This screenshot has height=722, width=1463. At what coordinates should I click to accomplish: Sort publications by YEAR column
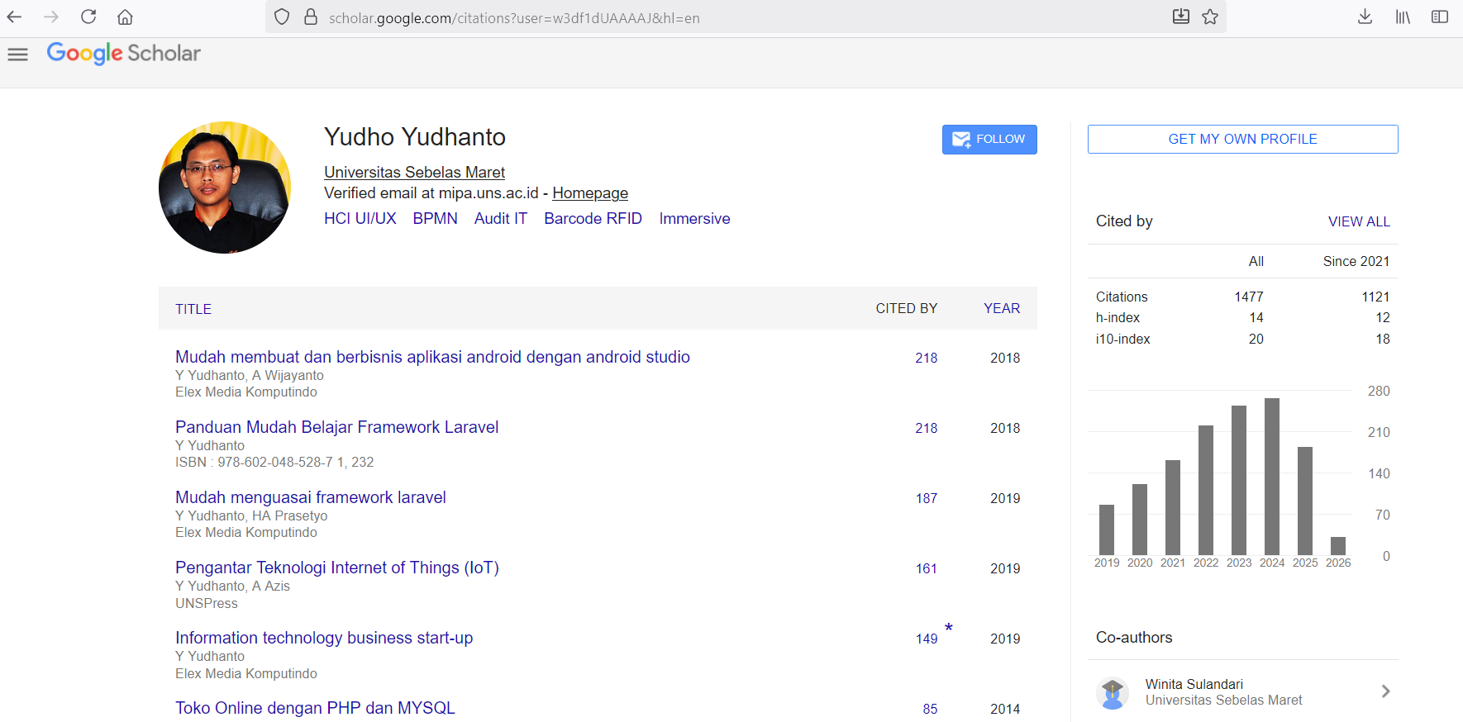tap(1002, 308)
